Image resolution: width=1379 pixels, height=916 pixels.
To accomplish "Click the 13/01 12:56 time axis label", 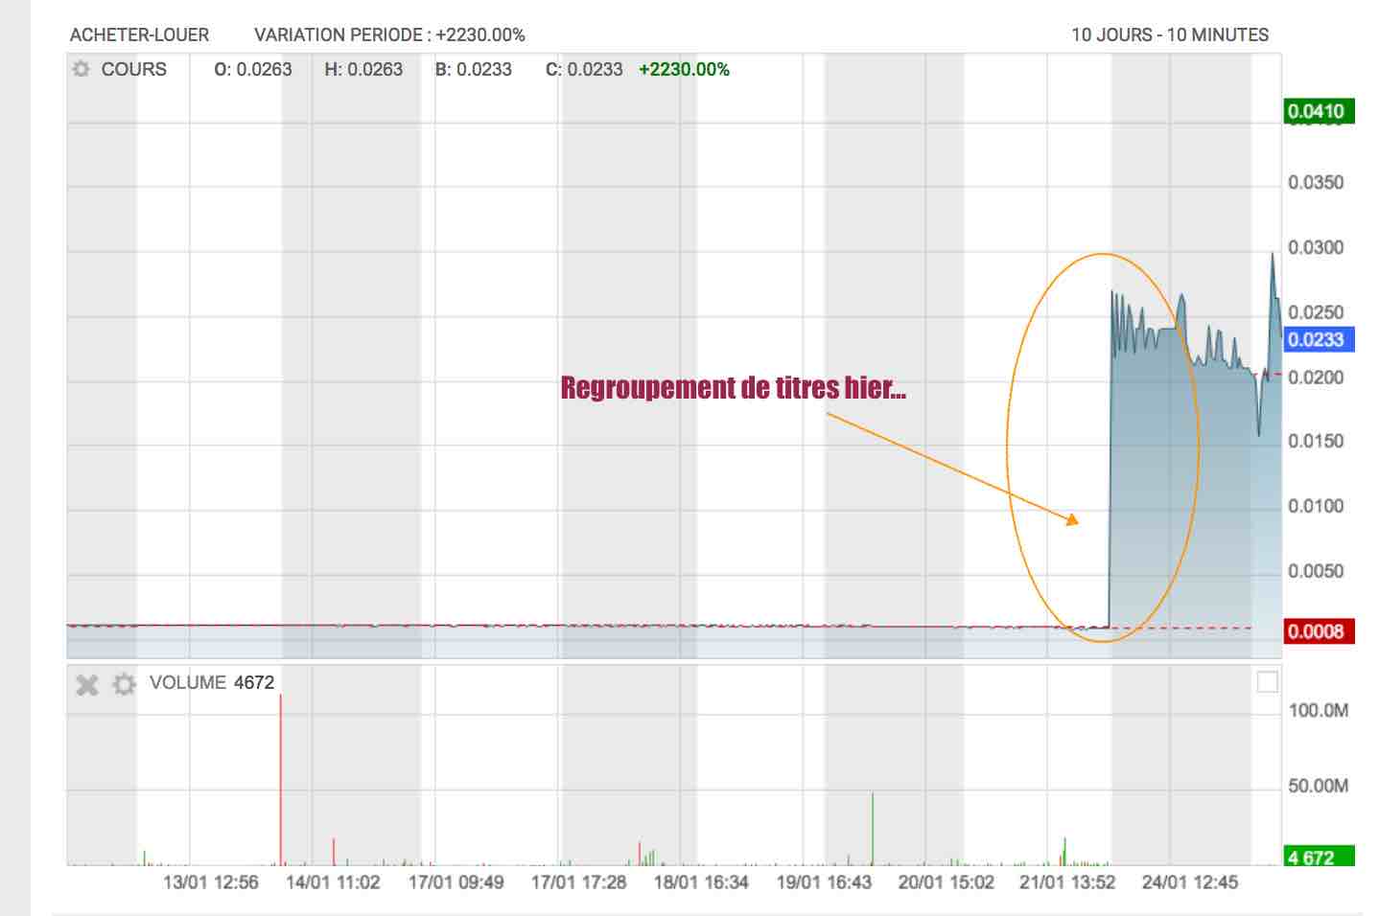I will pos(211,882).
